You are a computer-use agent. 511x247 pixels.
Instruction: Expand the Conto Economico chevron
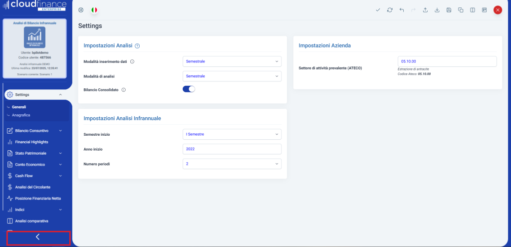point(60,165)
